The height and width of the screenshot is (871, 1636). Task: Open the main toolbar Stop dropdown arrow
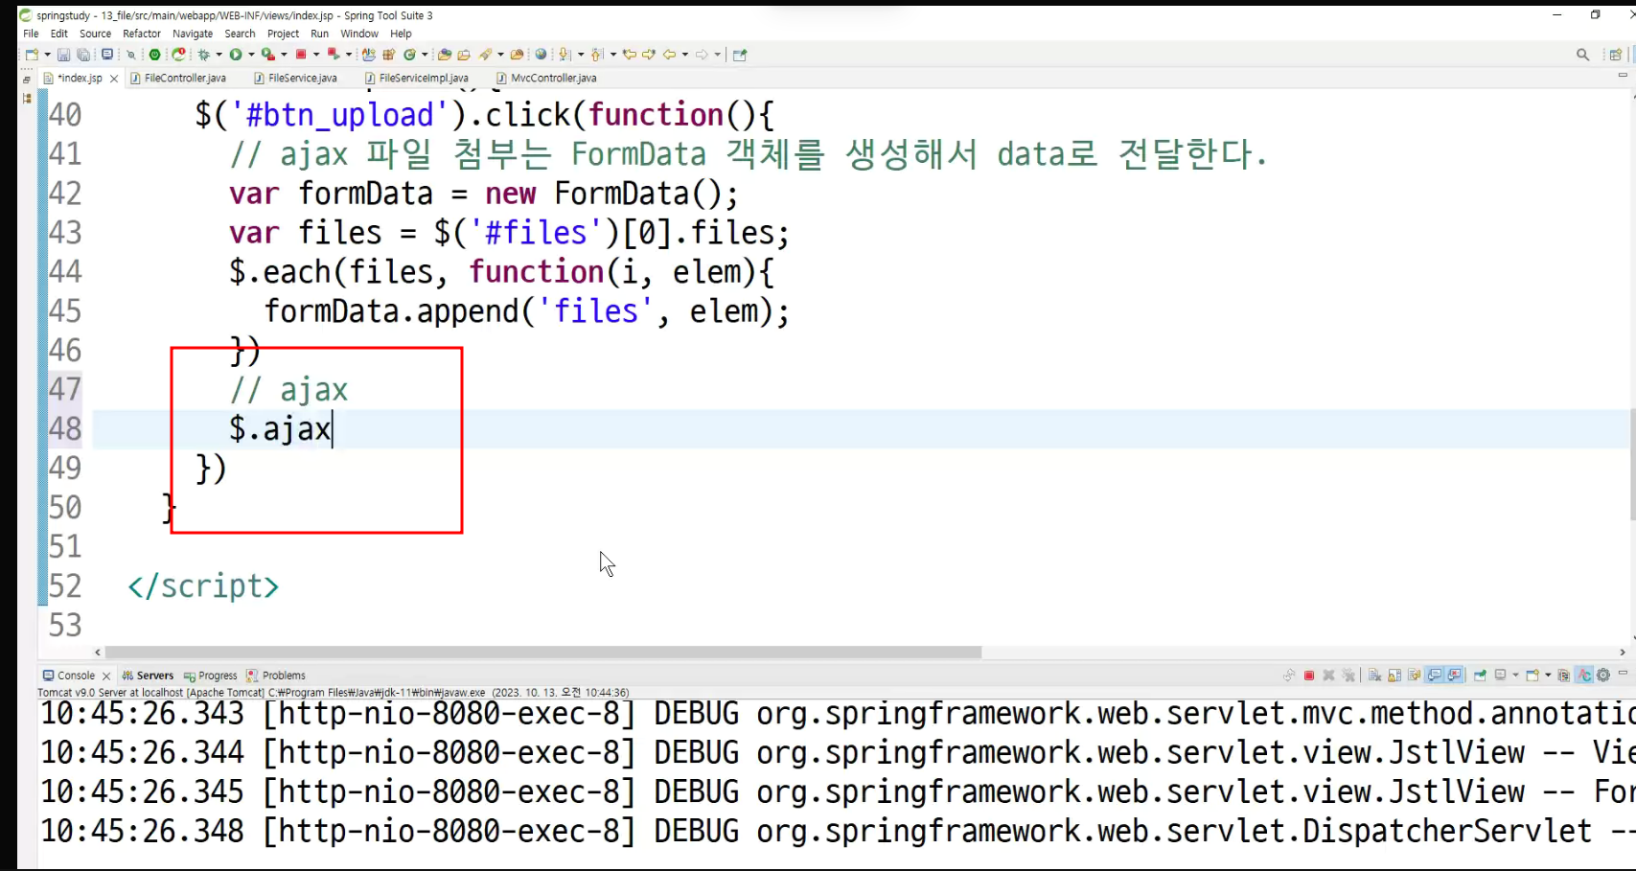click(x=316, y=55)
